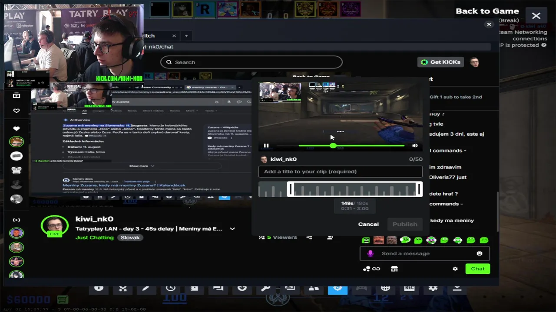Click 'Gift 1 sub to take 2nd' text
The image size is (556, 312).
pyautogui.click(x=456, y=97)
